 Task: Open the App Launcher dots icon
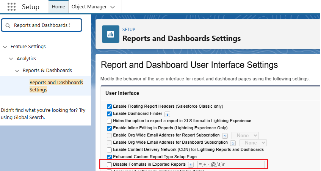tap(11, 6)
